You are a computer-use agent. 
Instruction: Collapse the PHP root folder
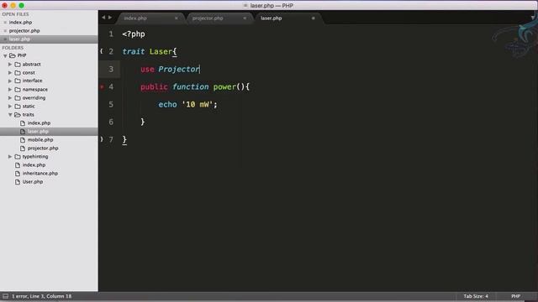5,55
